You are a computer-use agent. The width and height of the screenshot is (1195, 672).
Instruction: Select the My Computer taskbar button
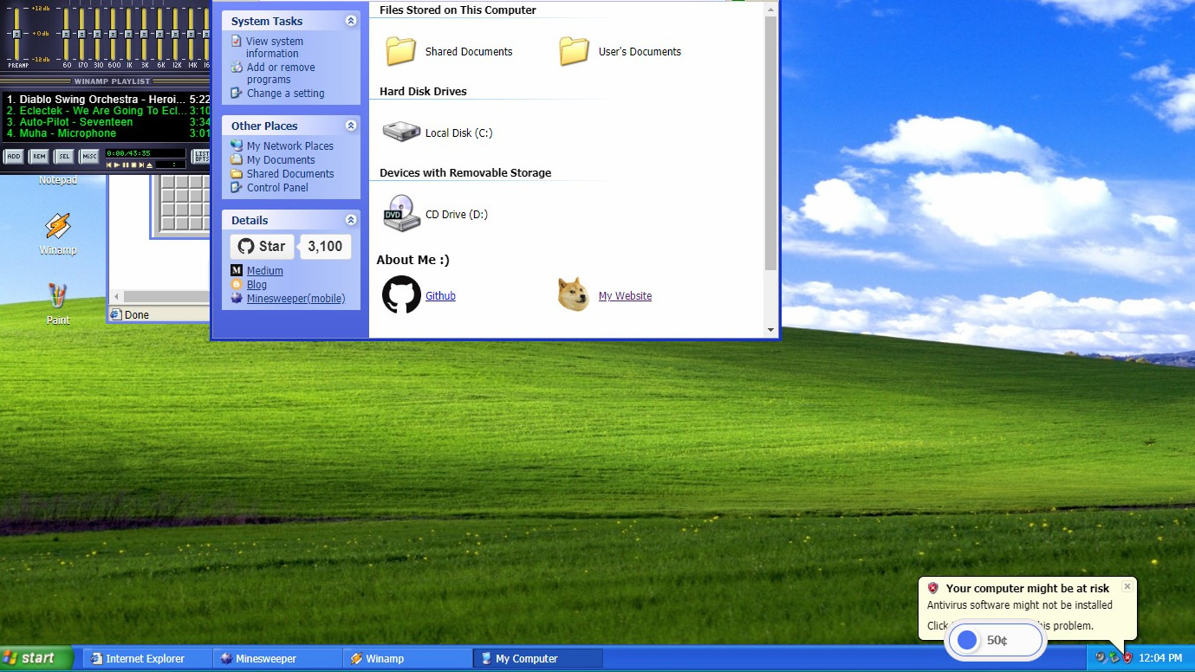pyautogui.click(x=538, y=658)
